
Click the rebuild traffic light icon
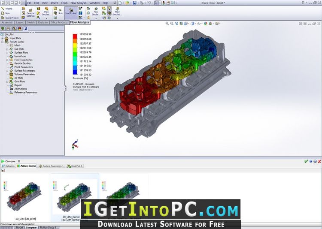click(x=164, y=3)
